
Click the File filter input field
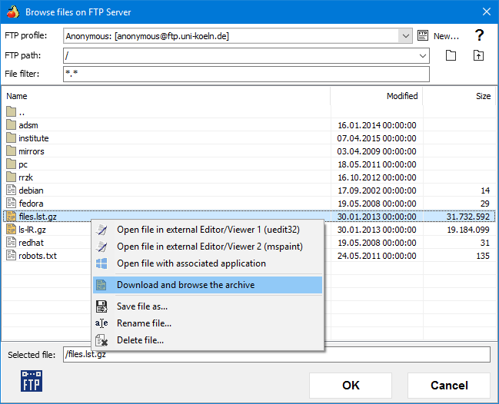point(246,74)
